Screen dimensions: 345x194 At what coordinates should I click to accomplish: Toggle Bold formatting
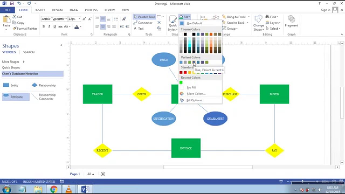coord(43,27)
